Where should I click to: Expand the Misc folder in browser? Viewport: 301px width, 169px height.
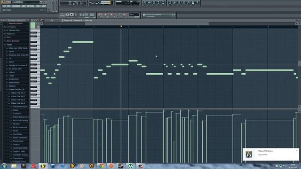[x=8, y=37]
